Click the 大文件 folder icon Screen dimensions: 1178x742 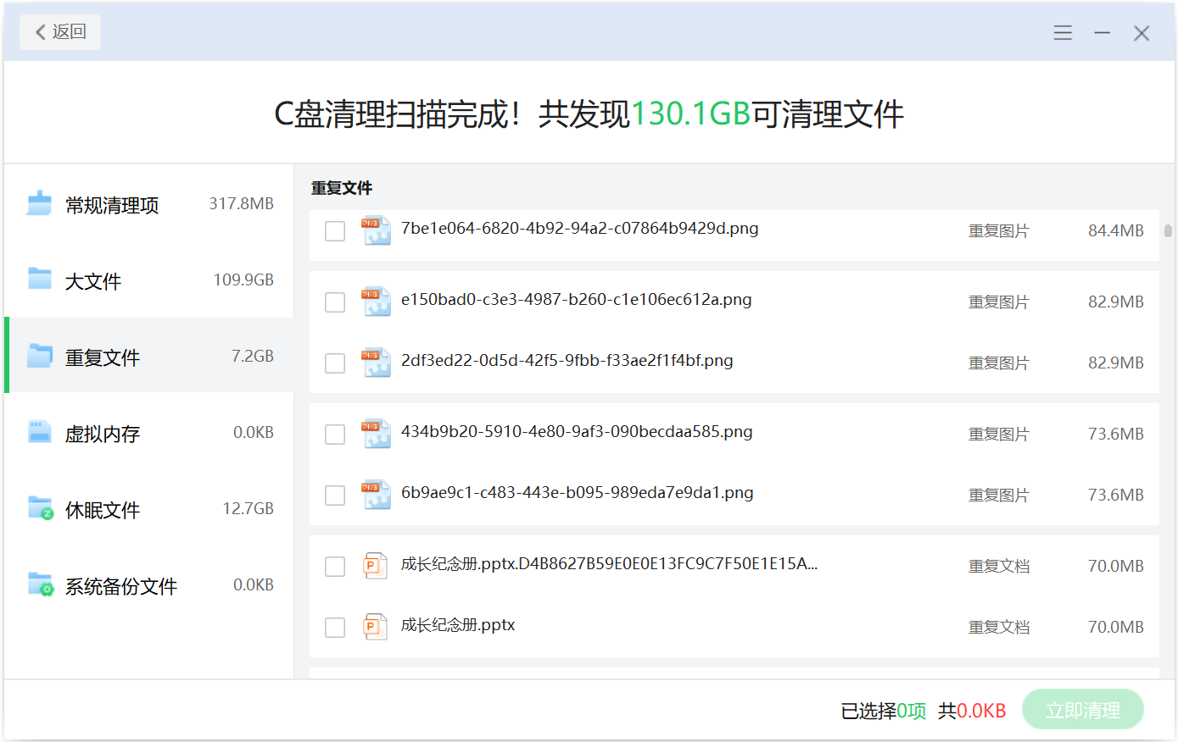(40, 279)
